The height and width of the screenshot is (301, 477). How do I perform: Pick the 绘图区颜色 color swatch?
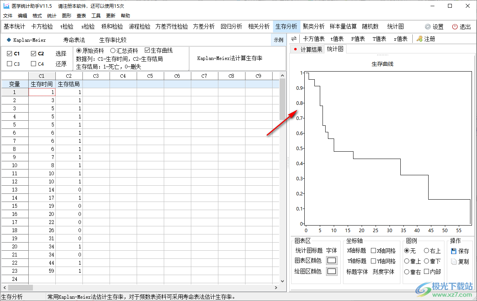[331, 271]
